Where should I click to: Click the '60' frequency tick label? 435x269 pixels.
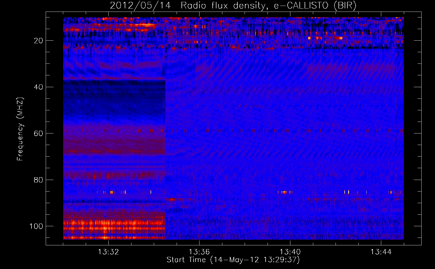click(38, 133)
